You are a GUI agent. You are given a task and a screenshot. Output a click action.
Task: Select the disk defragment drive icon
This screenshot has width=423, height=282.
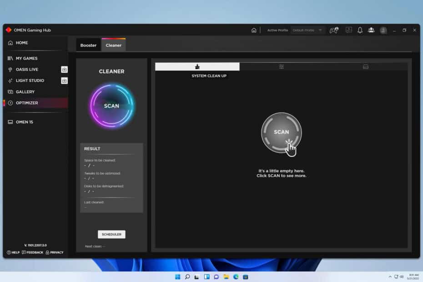pyautogui.click(x=365, y=66)
